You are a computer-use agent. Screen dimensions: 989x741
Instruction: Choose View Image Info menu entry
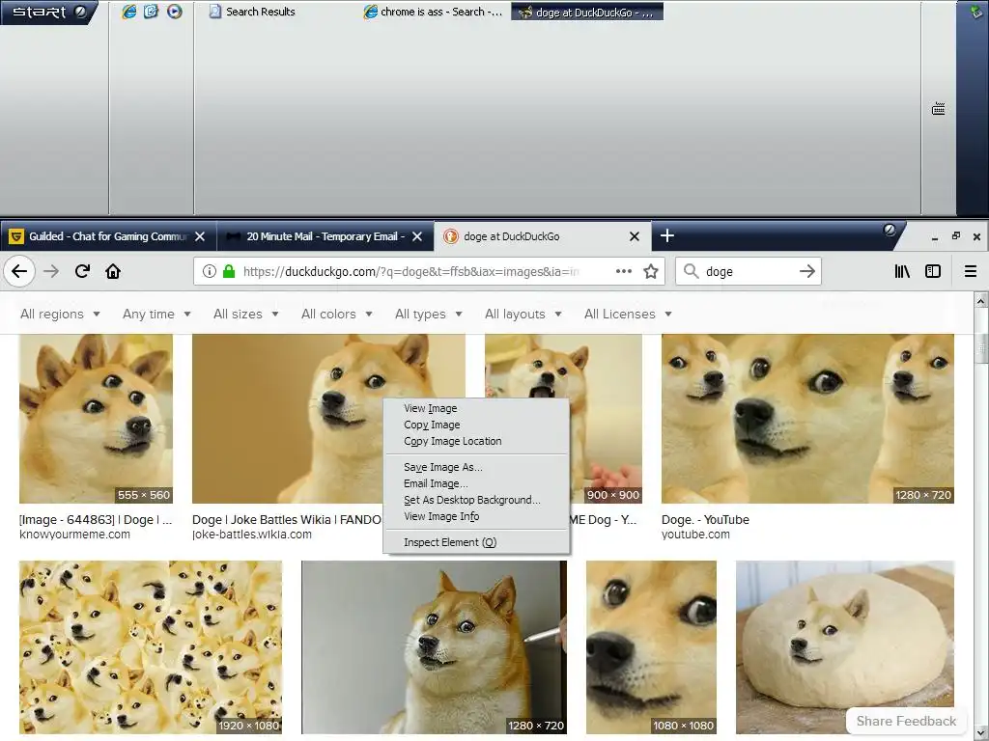(x=476, y=516)
